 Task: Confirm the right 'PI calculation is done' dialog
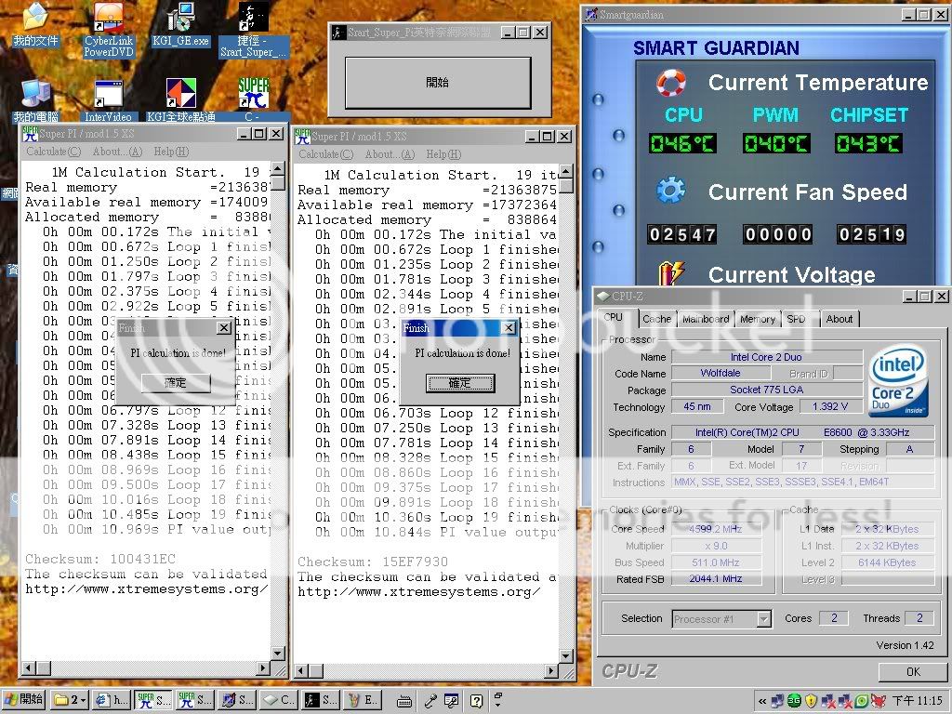point(459,383)
